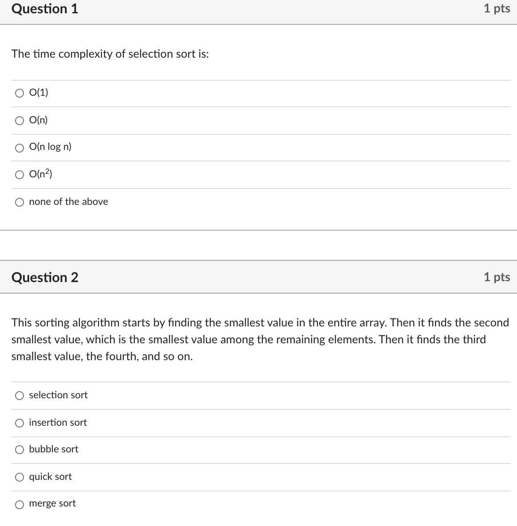Click the Question 2 header
The image size is (517, 526).
tap(45, 277)
